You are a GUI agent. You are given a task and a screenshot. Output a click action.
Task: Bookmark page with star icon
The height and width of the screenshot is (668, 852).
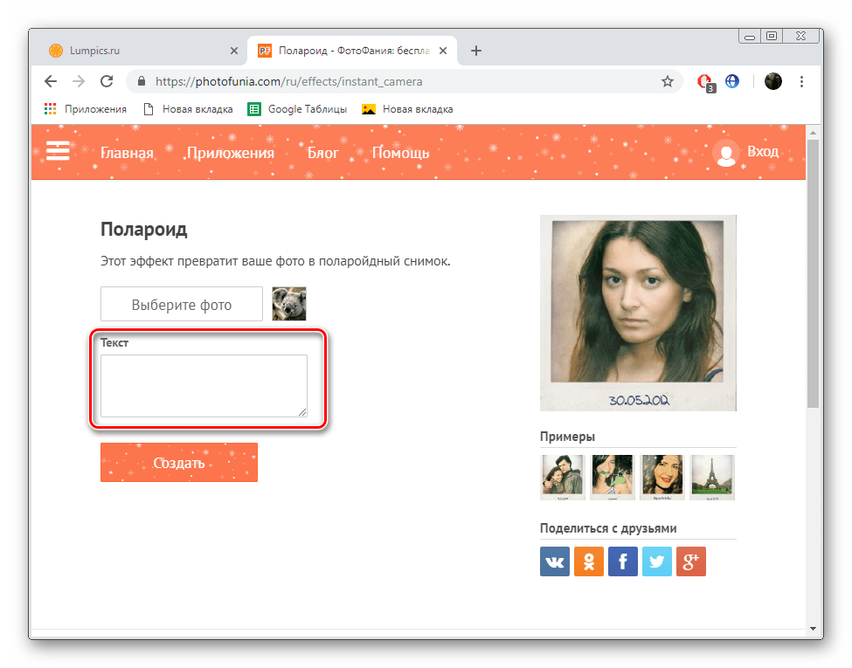[x=668, y=81]
